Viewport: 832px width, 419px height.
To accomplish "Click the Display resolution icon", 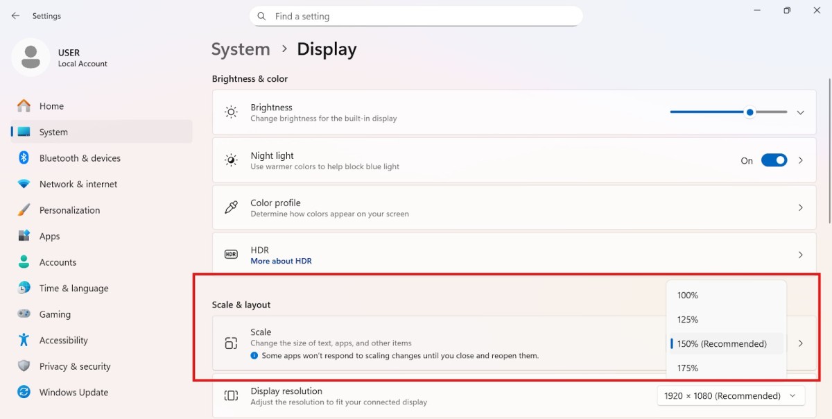I will [231, 395].
